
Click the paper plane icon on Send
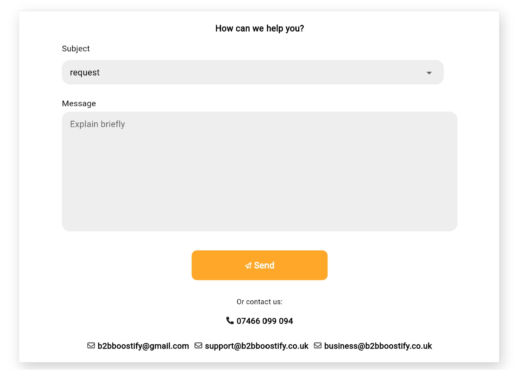pos(248,266)
